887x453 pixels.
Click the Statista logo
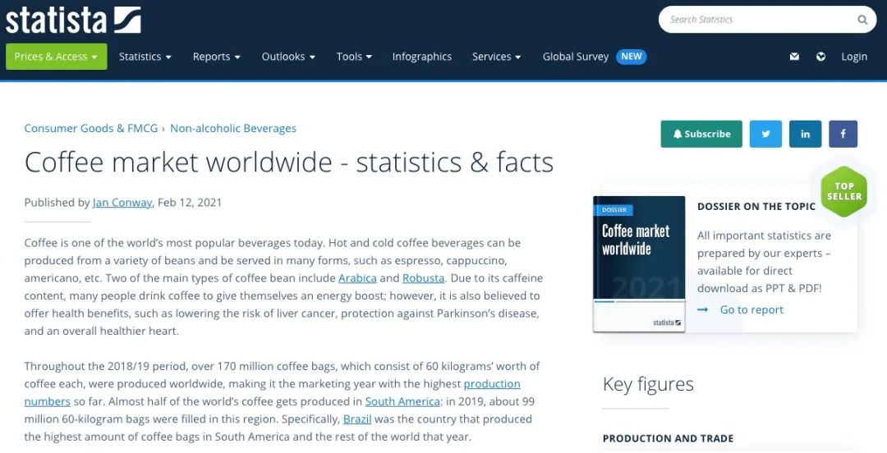coord(73,20)
